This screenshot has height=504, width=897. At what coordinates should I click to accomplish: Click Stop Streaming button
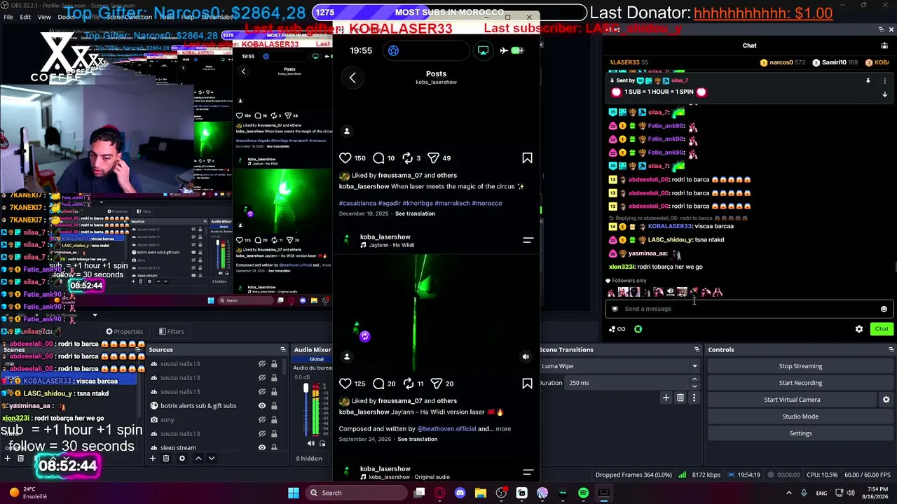800,366
